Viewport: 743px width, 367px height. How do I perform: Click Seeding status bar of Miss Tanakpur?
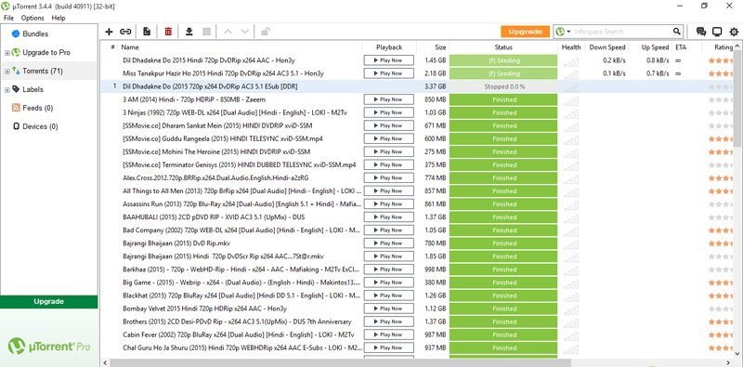coord(503,73)
